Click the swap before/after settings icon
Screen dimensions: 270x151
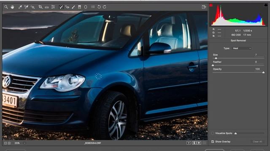(194, 143)
